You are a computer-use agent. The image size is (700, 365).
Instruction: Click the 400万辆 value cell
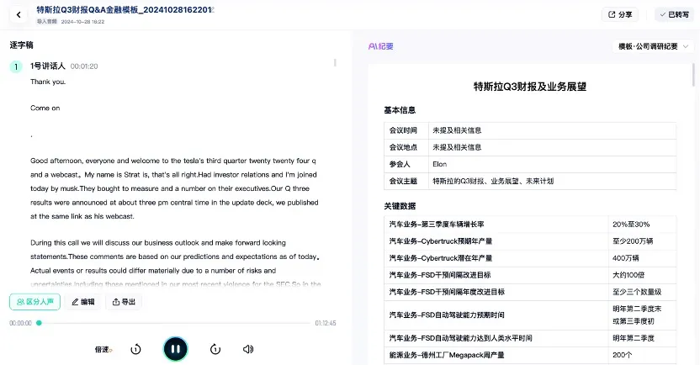[642, 258]
